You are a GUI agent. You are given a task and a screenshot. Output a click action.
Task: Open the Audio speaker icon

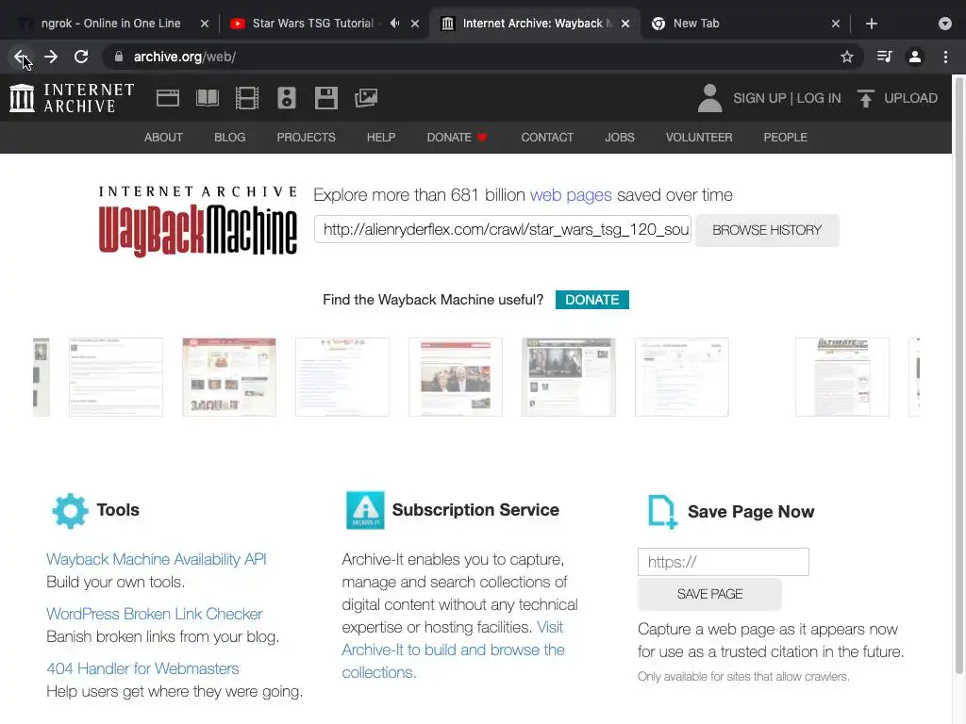coord(287,98)
